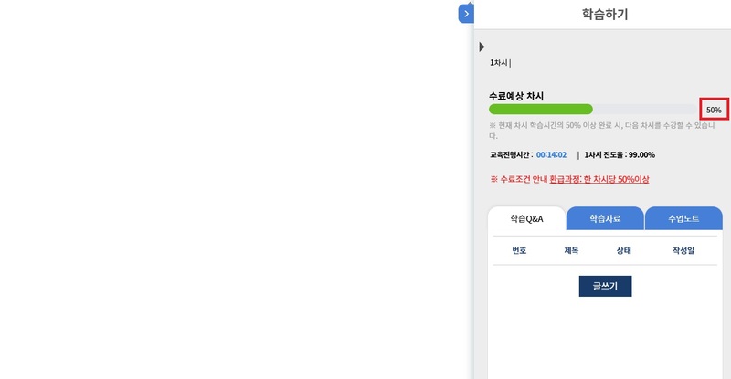
Task: Expand the triangle arrow above 1차시
Action: point(482,47)
